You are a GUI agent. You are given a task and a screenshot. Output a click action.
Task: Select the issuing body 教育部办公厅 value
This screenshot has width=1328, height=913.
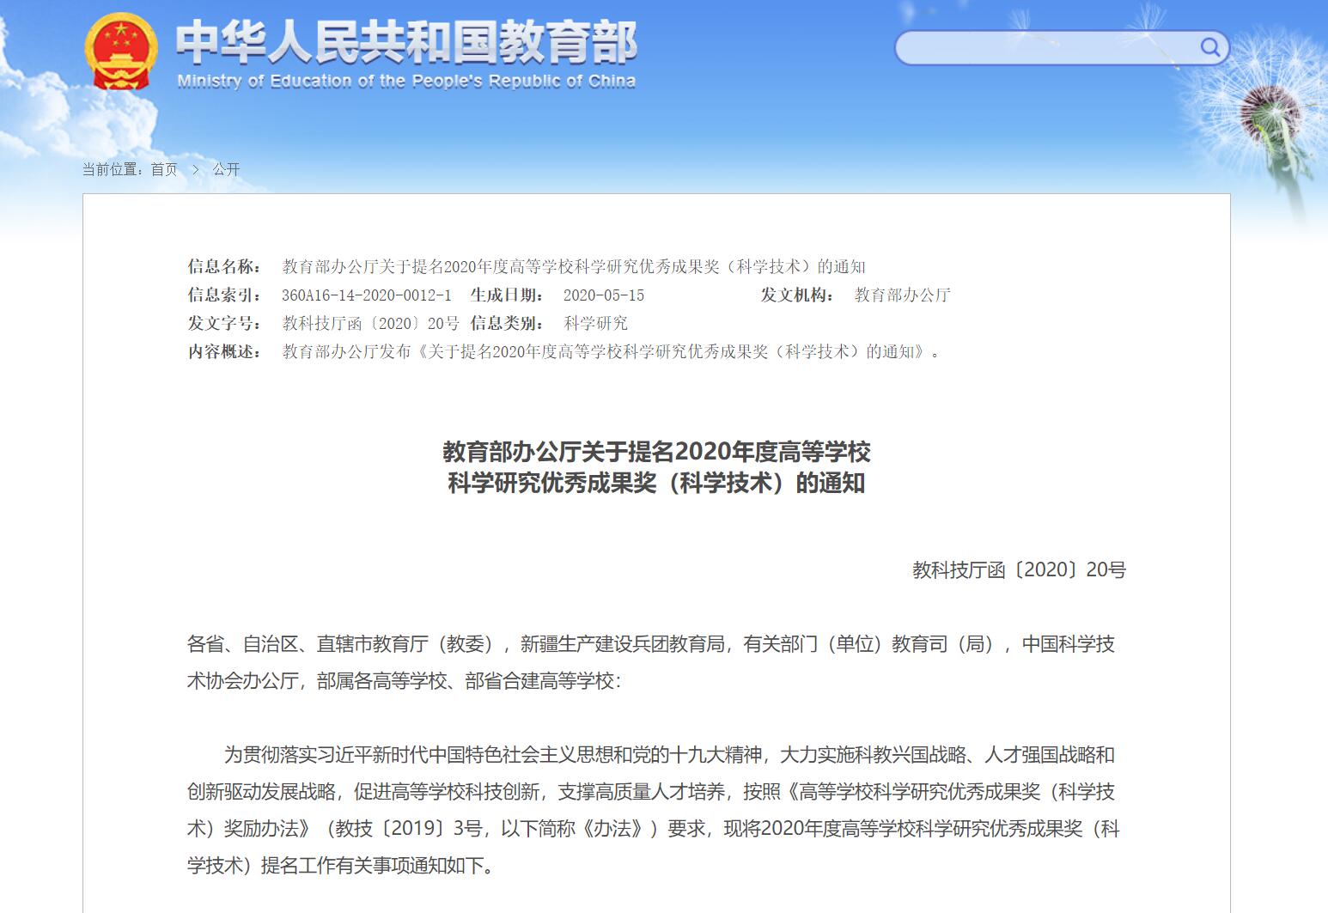pyautogui.click(x=902, y=295)
